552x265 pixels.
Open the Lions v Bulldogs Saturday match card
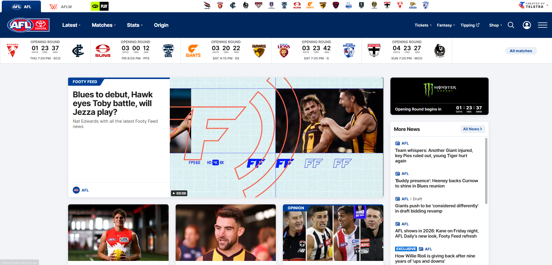316,50
